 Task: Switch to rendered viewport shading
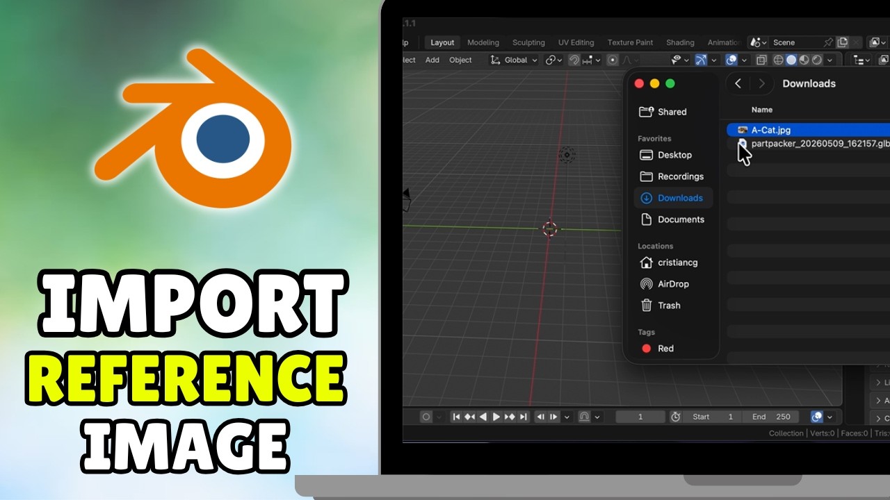(x=816, y=60)
